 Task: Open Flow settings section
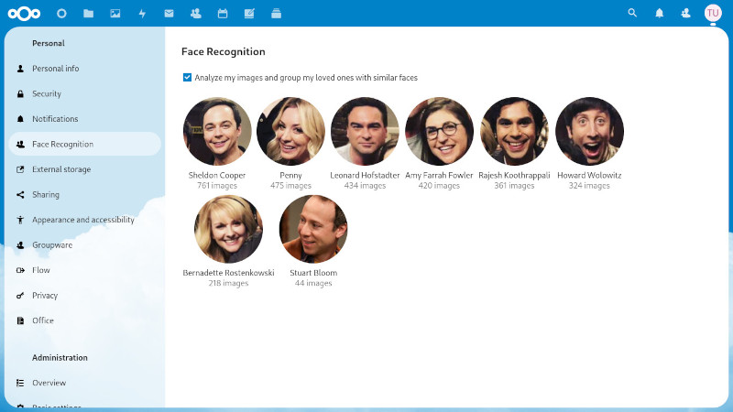(x=84, y=270)
